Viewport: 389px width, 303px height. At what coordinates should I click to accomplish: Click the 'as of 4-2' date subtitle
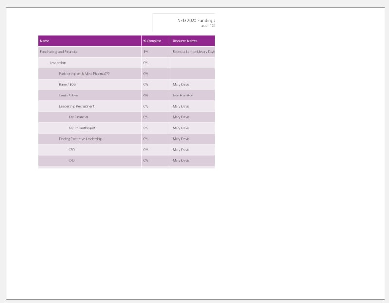point(208,26)
